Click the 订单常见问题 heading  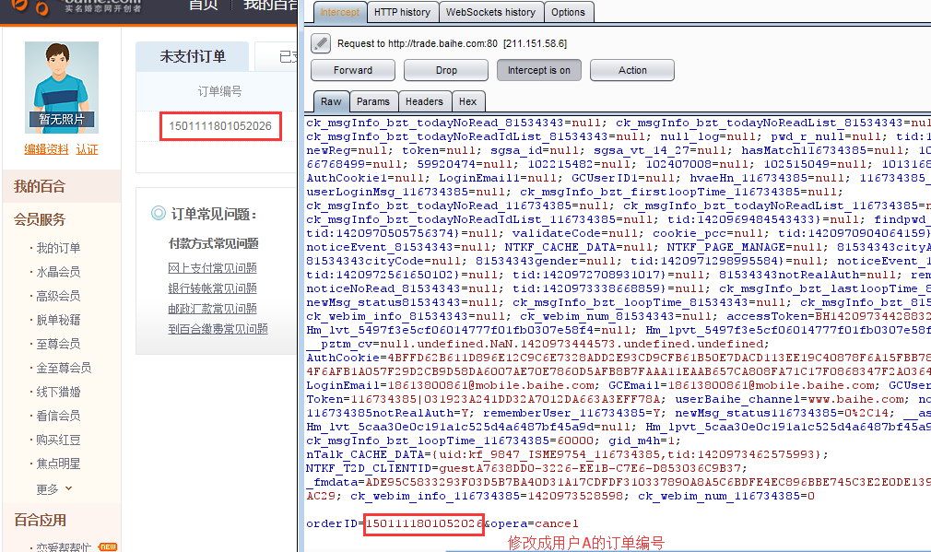pyautogui.click(x=214, y=215)
